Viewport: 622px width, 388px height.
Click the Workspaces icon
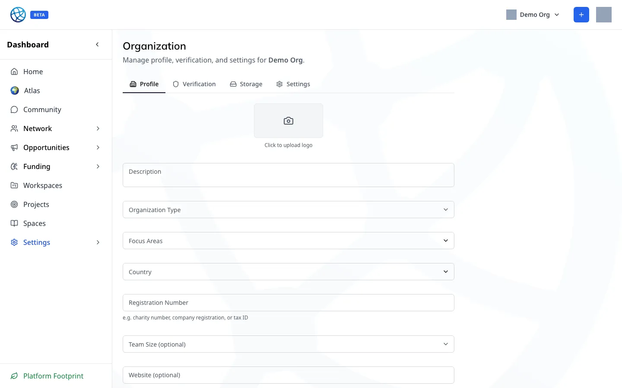14,185
